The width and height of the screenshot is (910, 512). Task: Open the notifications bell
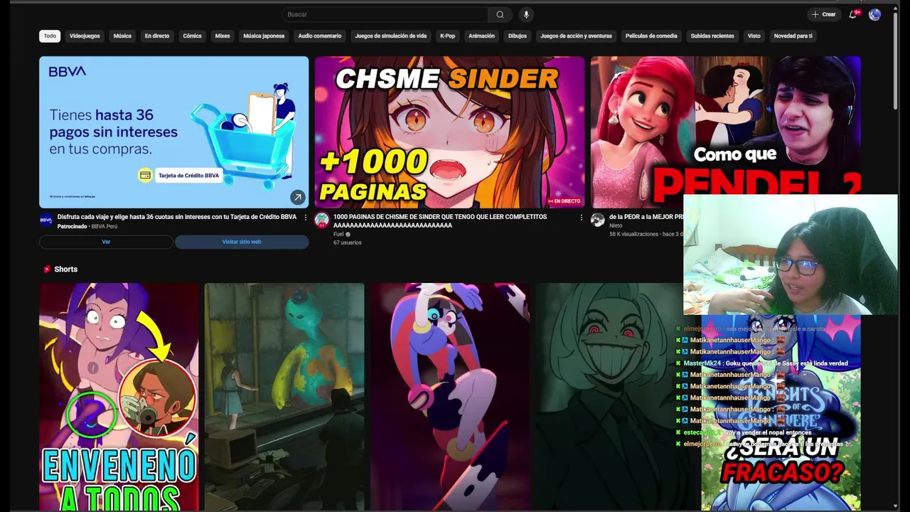coord(853,14)
